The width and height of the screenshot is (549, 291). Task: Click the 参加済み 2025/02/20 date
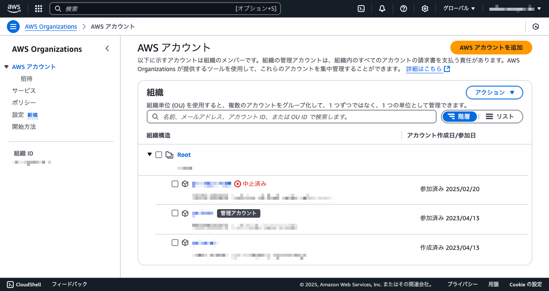(x=450, y=189)
